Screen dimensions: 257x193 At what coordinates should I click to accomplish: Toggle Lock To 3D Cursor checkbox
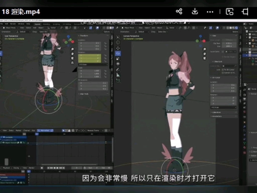pyautogui.click(x=223, y=70)
